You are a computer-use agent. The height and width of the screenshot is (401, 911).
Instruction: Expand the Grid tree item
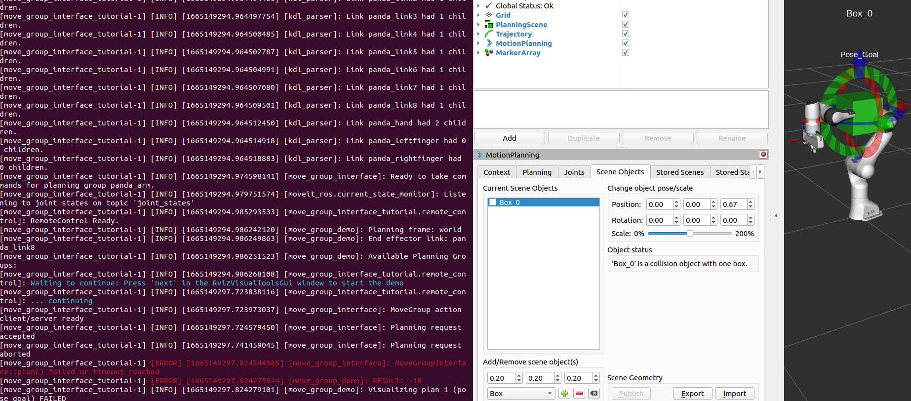click(478, 15)
